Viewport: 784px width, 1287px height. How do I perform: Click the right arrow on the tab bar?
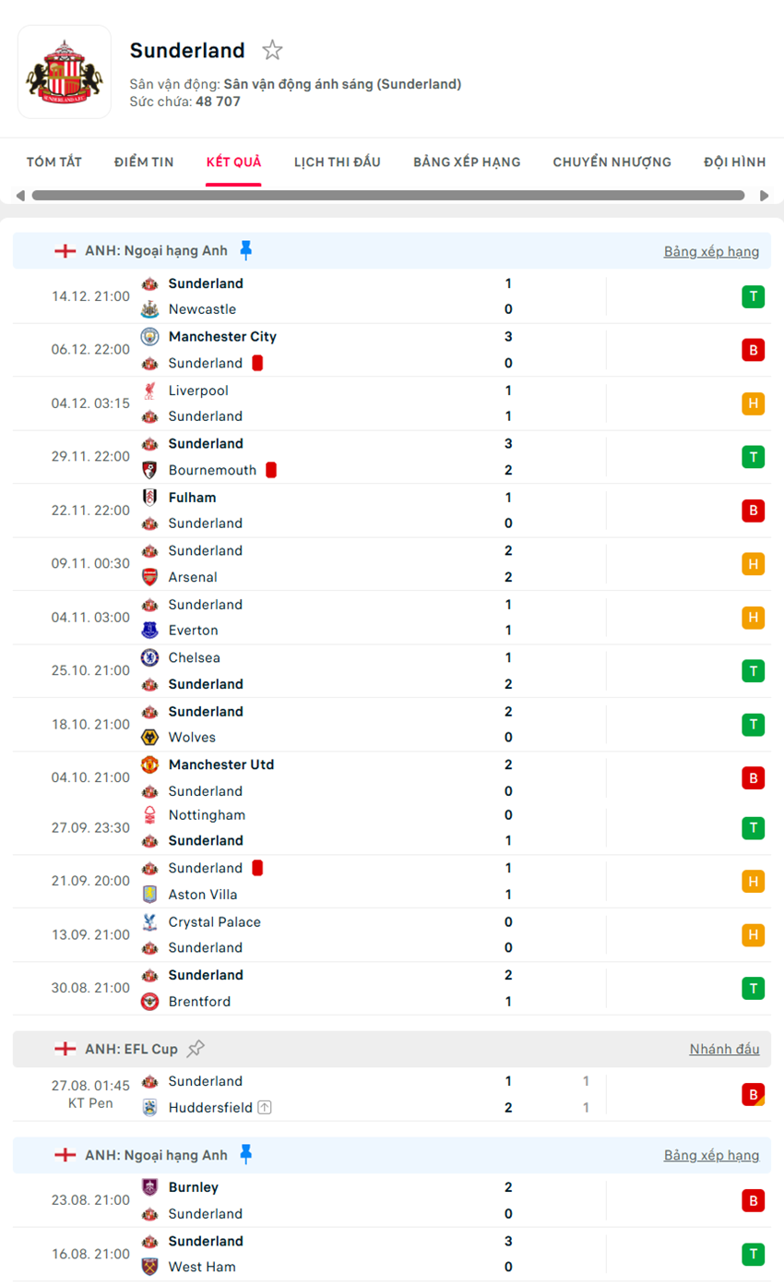point(764,195)
